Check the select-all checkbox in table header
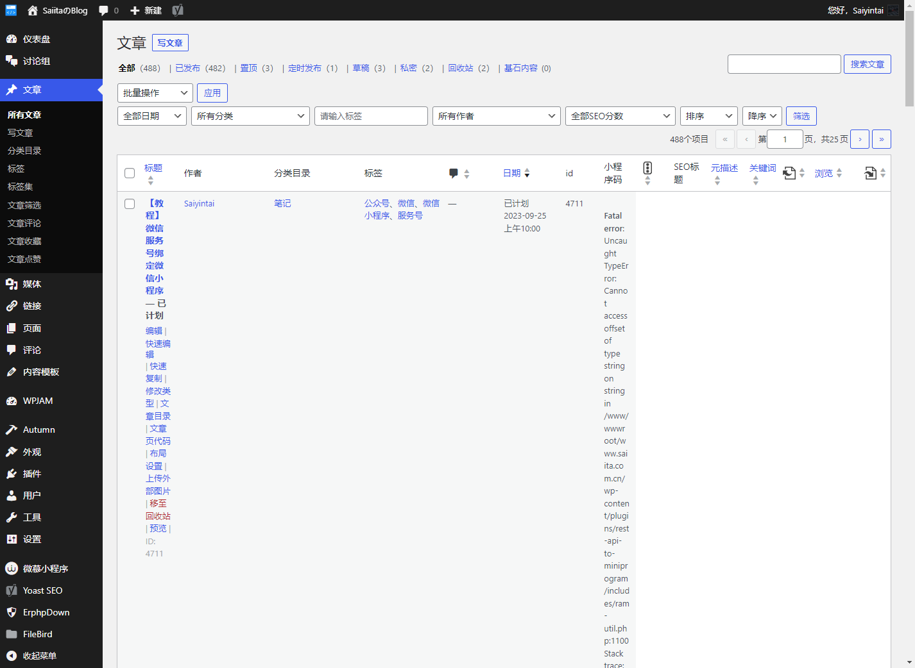This screenshot has height=668, width=915. point(130,172)
